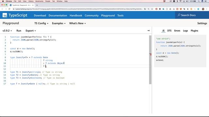Open the Community link
Screen dimensions: 209x117
[91, 15]
